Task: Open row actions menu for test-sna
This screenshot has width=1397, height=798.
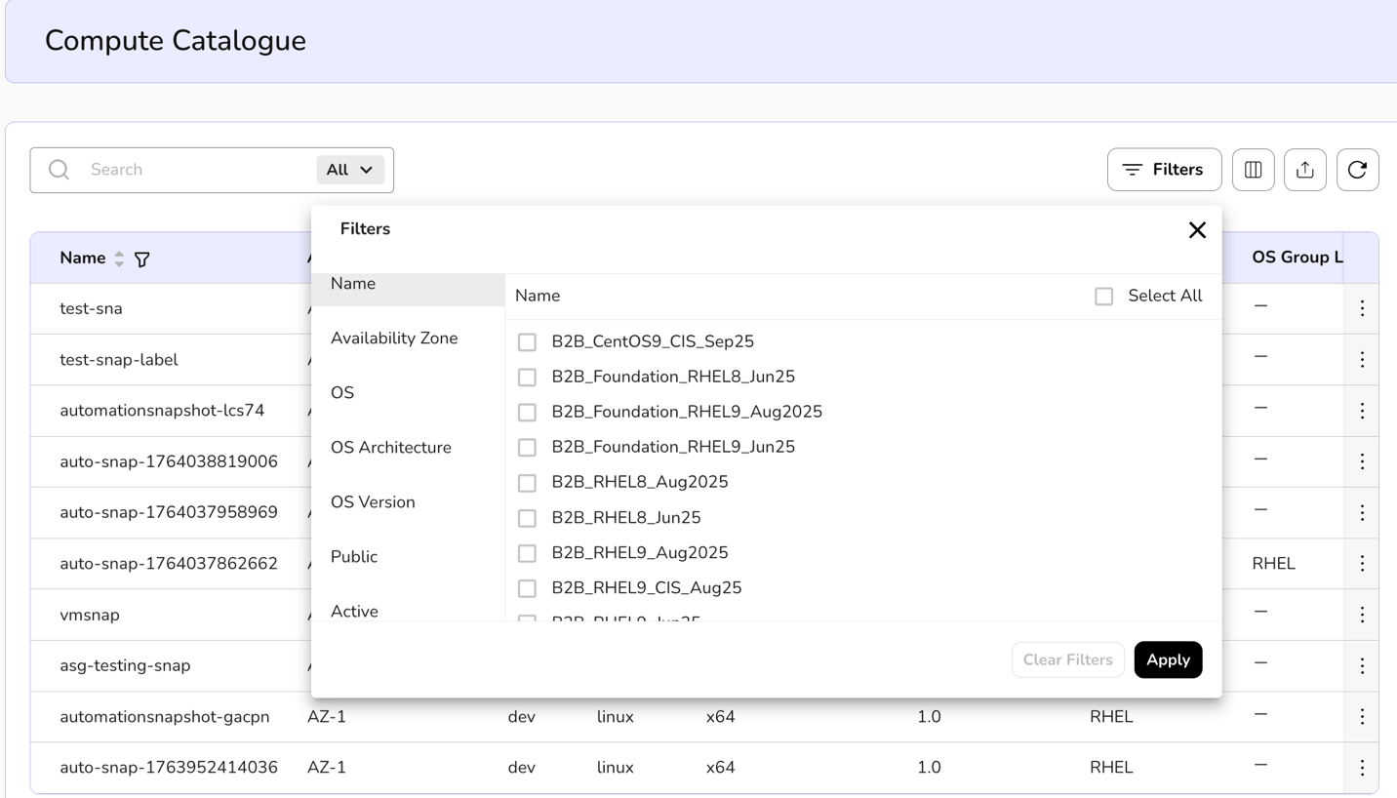Action: click(1362, 308)
